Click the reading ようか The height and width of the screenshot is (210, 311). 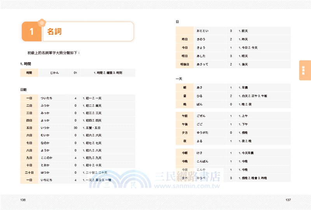pos(45,150)
